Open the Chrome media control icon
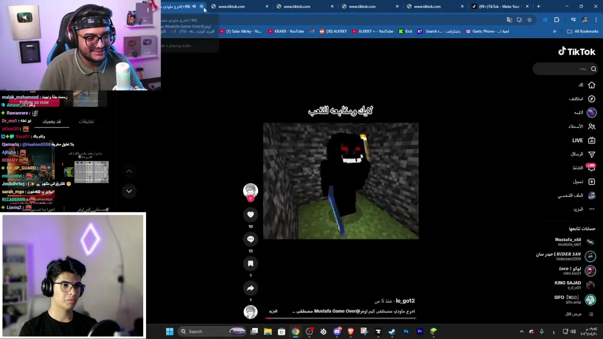The height and width of the screenshot is (339, 603). click(x=573, y=20)
